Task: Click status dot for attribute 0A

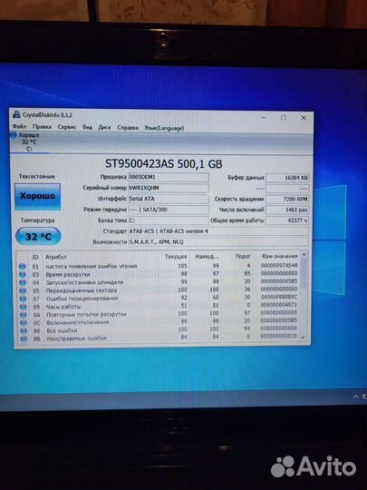Action: (x=24, y=315)
